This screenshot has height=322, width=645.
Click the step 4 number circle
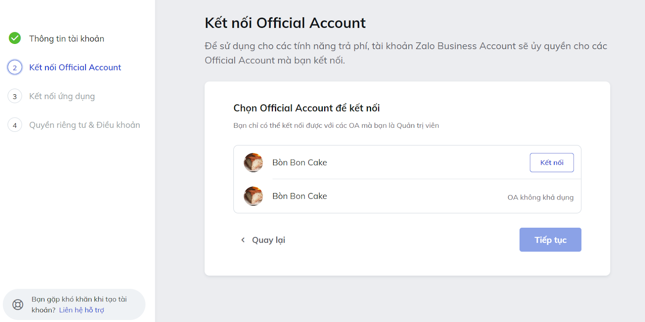click(15, 125)
